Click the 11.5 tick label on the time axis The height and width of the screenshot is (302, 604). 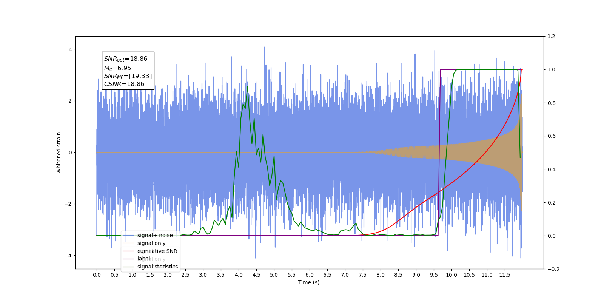tap(505, 275)
